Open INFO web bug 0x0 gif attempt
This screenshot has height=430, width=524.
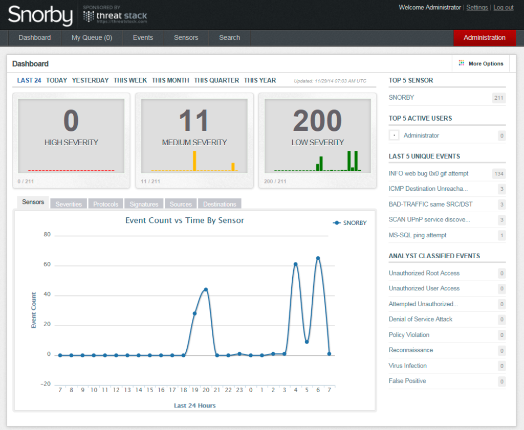click(x=428, y=174)
